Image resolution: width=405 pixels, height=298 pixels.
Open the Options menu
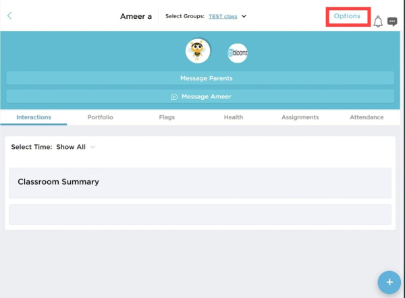(x=347, y=16)
